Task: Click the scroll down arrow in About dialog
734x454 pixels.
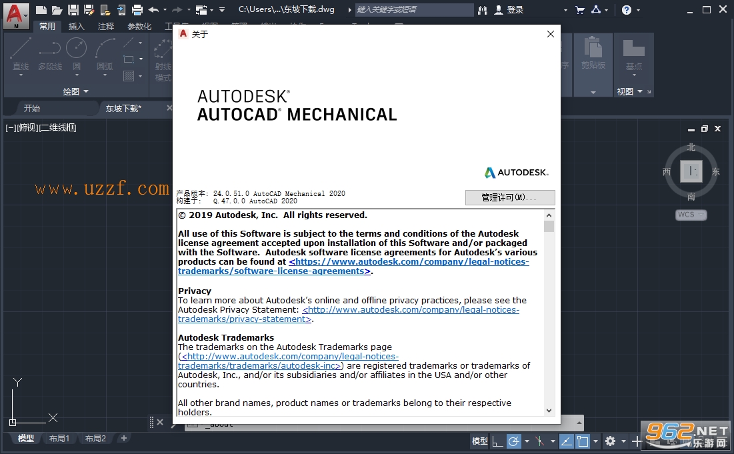Action: click(x=549, y=411)
